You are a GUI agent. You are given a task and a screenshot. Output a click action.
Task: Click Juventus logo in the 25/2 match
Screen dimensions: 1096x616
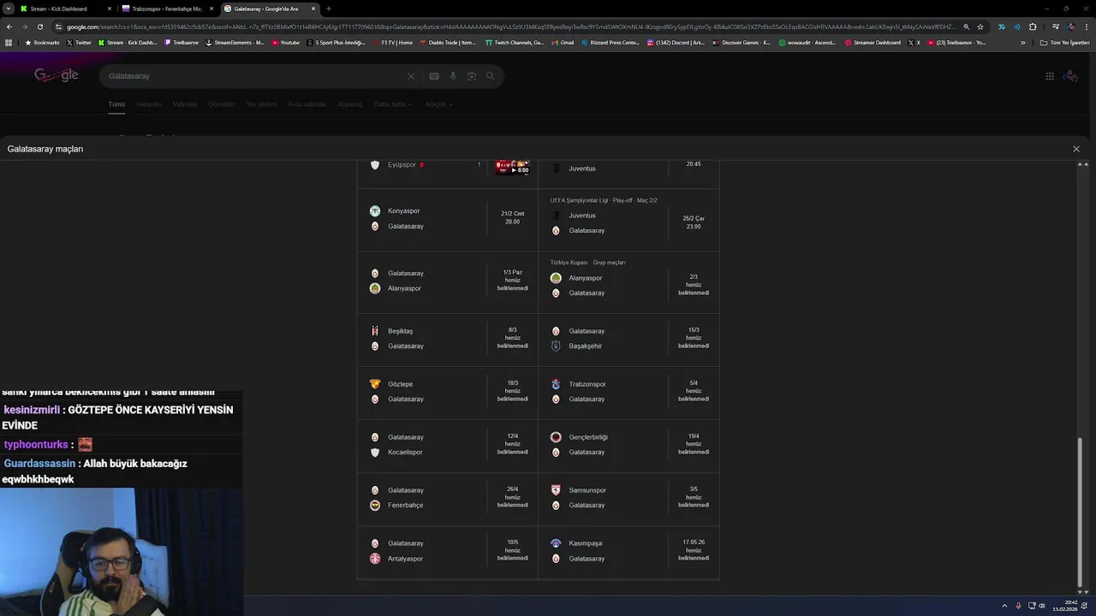[556, 216]
